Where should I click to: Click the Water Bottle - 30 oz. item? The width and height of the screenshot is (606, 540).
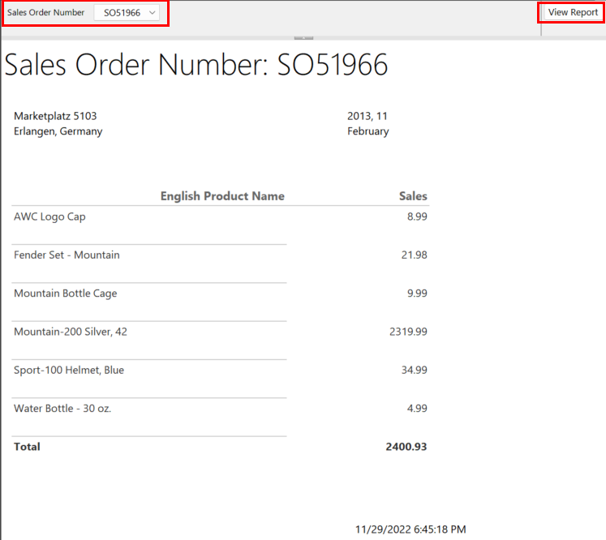pos(62,409)
